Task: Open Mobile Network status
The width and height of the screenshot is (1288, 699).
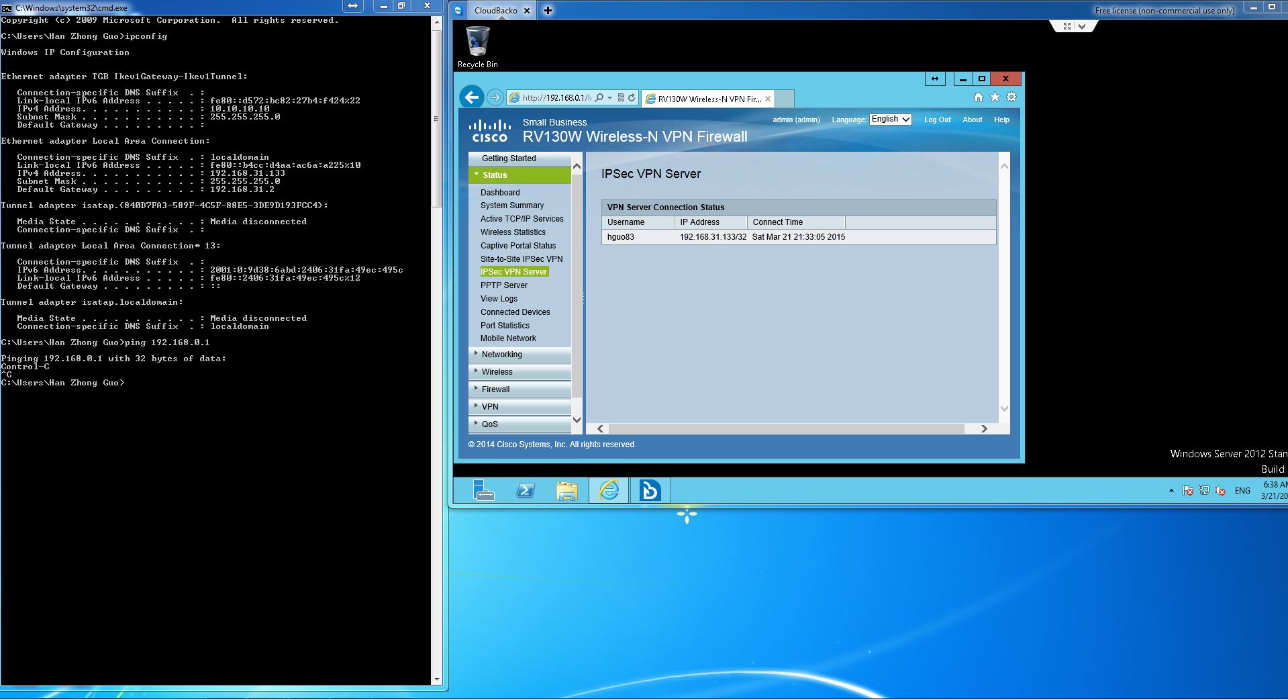Action: 508,338
